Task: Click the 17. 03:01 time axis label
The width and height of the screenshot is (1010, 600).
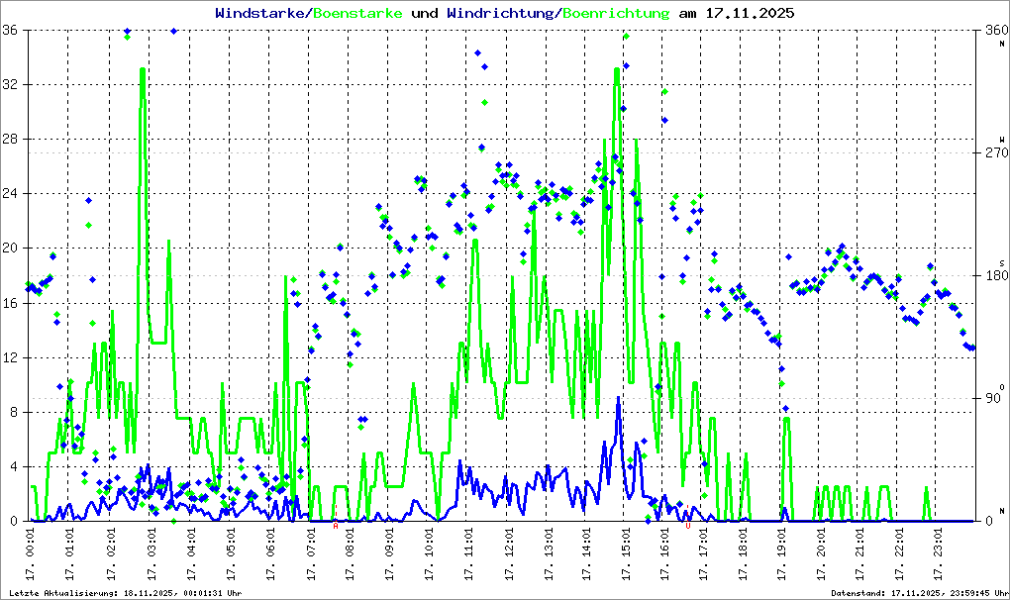Action: 151,554
